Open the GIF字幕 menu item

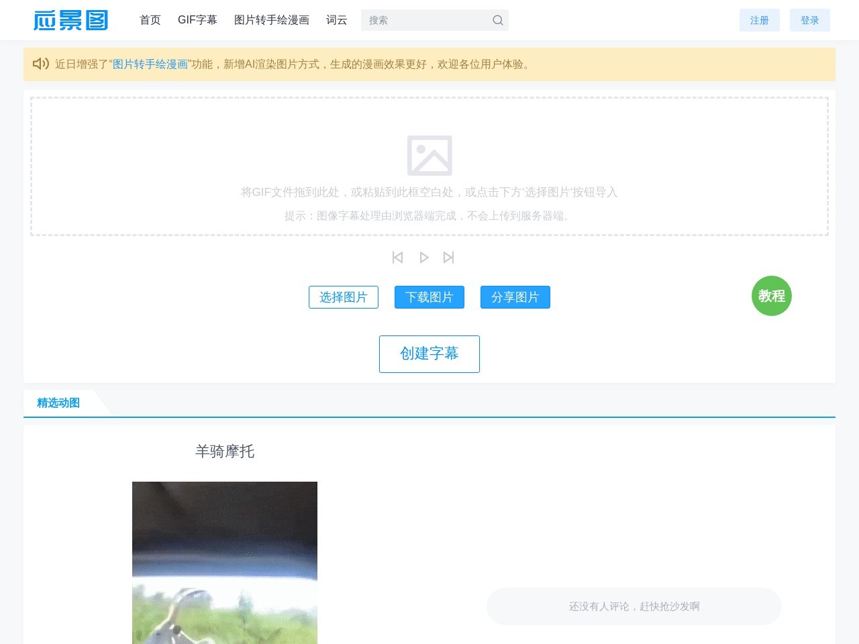[197, 20]
